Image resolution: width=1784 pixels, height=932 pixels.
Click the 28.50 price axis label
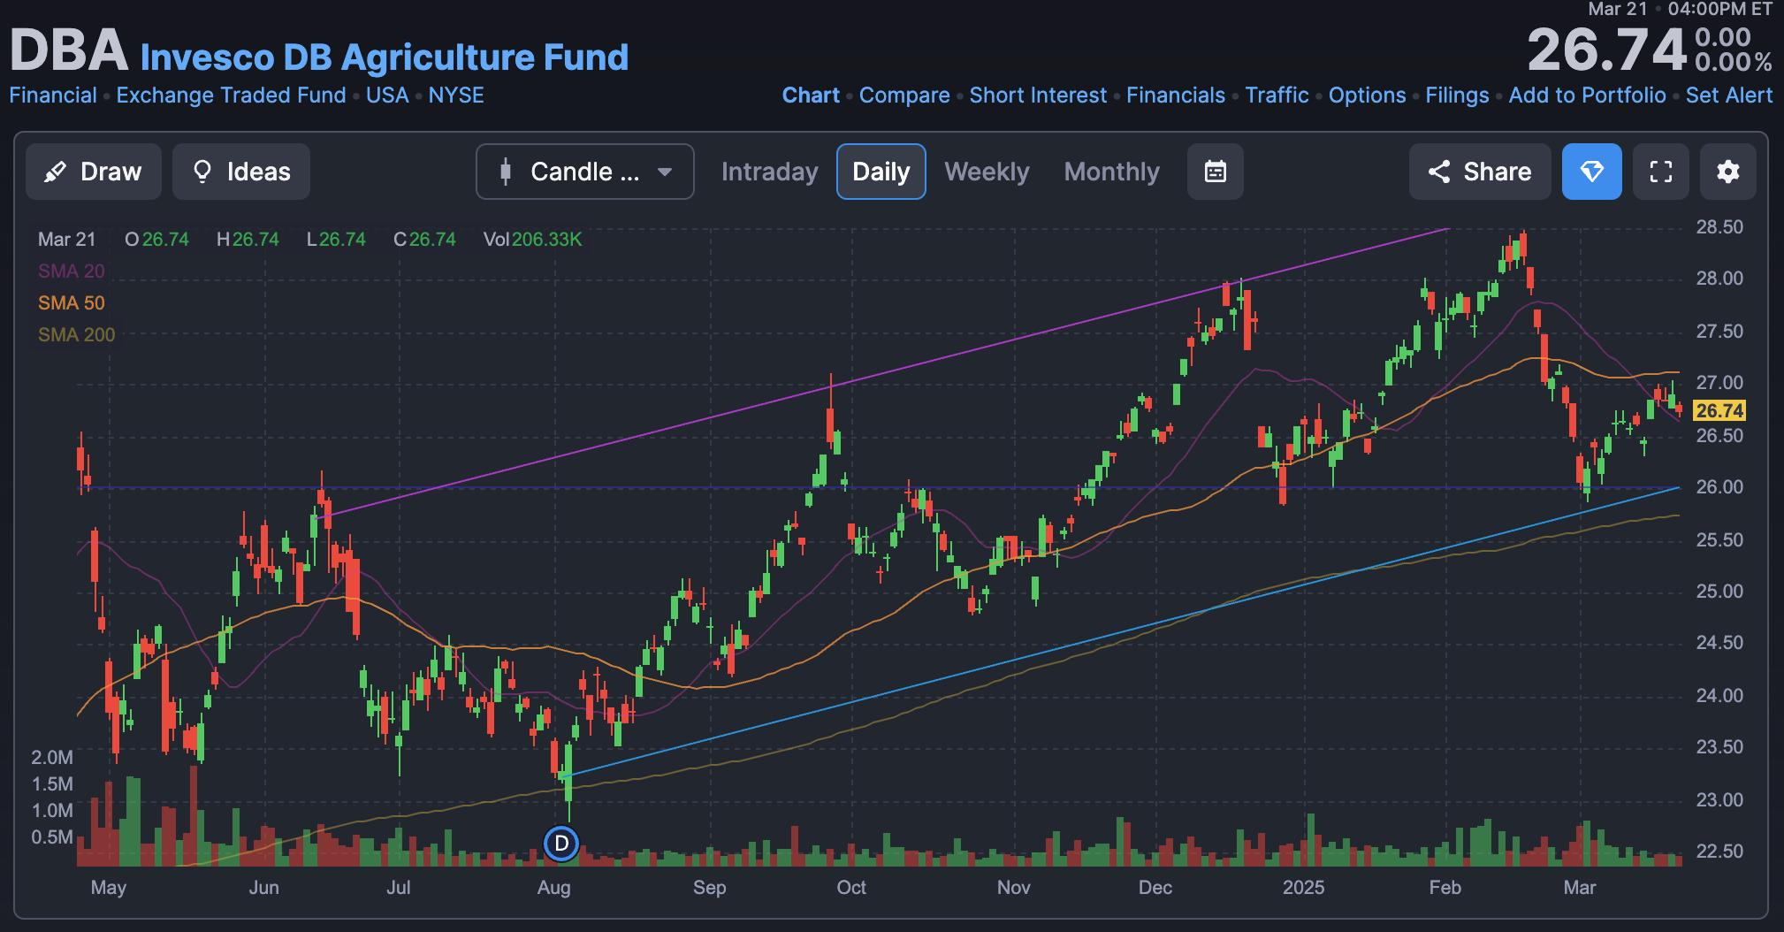point(1719,227)
